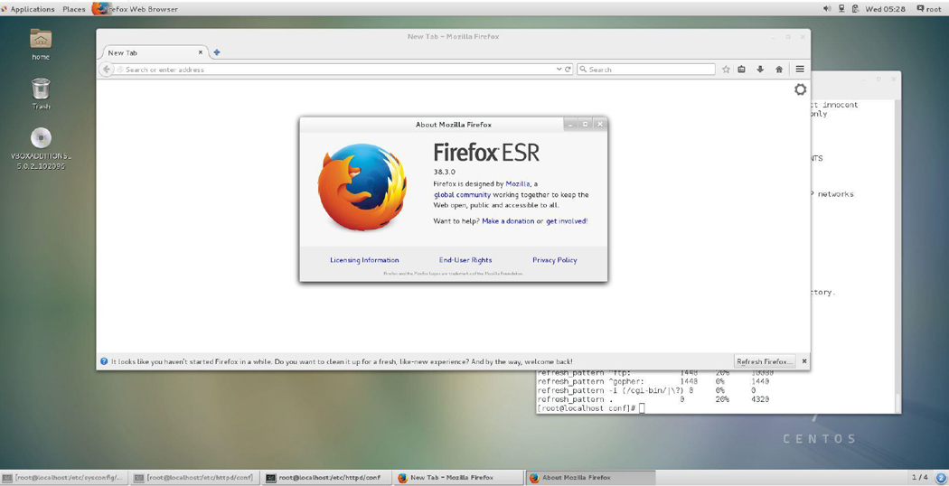949x486 pixels.
Task: Click the bookmark star icon
Action: coord(726,70)
